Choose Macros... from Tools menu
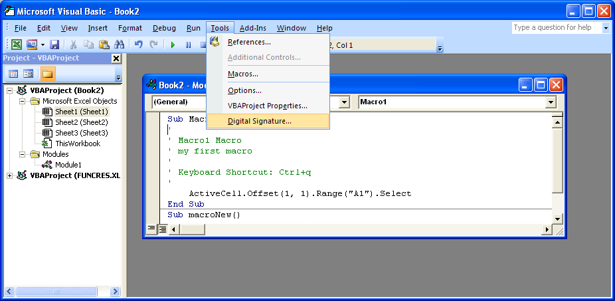615x301 pixels. coord(268,74)
